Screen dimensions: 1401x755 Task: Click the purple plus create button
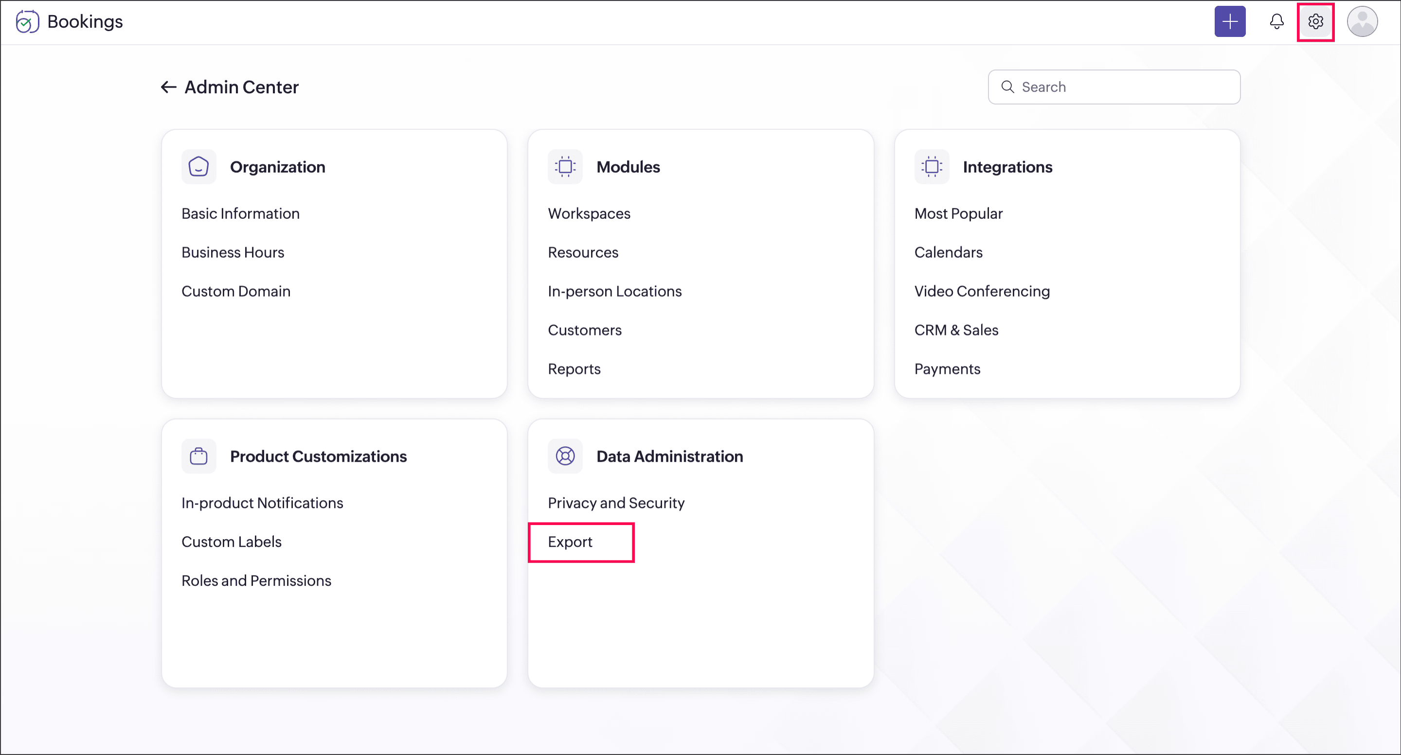(1230, 22)
